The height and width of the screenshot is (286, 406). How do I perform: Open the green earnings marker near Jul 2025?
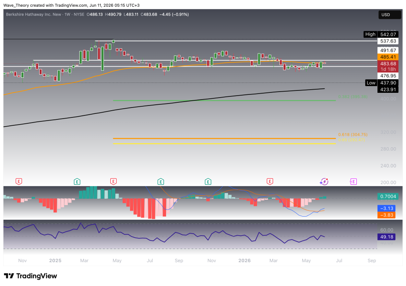tap(161, 182)
